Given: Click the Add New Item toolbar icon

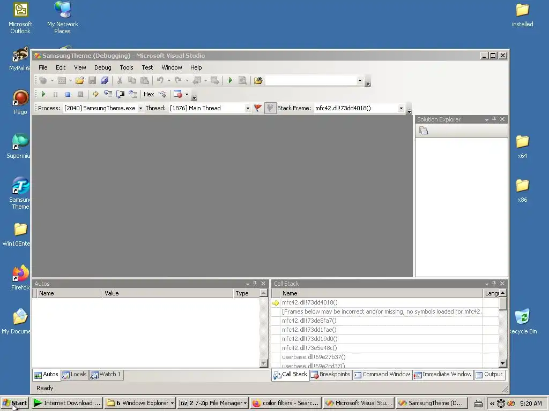Looking at the screenshot, I should pyautogui.click(x=62, y=81).
